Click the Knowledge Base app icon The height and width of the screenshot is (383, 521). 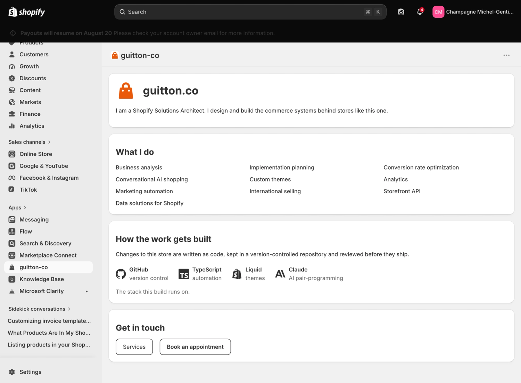pos(12,279)
